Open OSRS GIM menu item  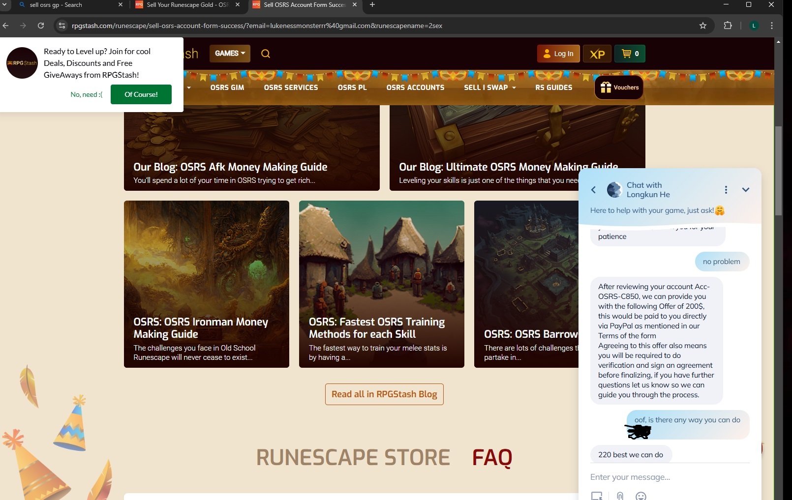tap(227, 88)
